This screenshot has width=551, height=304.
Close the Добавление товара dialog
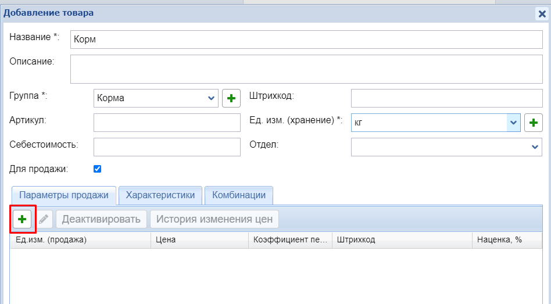[541, 14]
